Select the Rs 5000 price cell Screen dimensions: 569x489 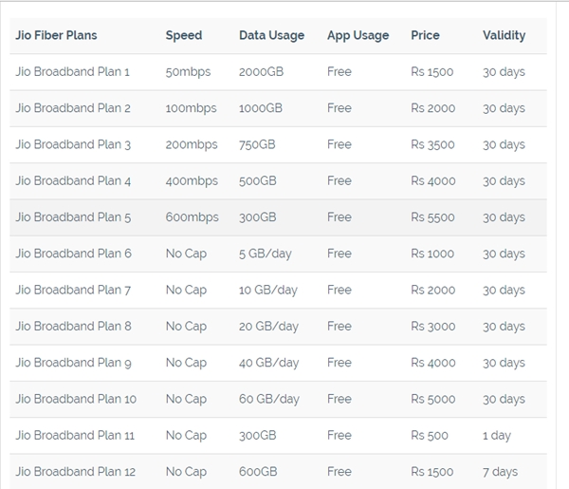[432, 399]
